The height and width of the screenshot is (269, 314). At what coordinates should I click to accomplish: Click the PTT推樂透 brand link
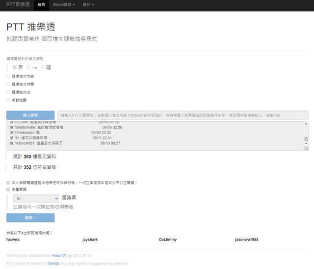[18, 4]
